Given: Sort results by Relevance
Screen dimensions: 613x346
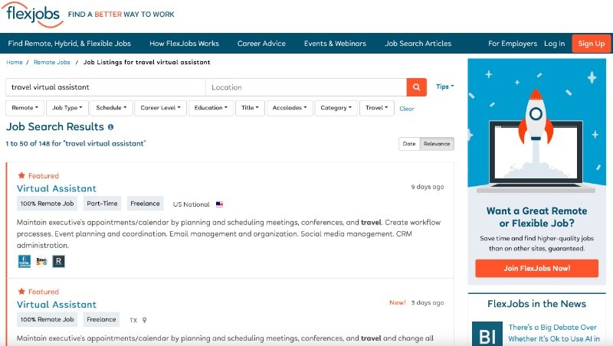Looking at the screenshot, I should click(x=437, y=144).
